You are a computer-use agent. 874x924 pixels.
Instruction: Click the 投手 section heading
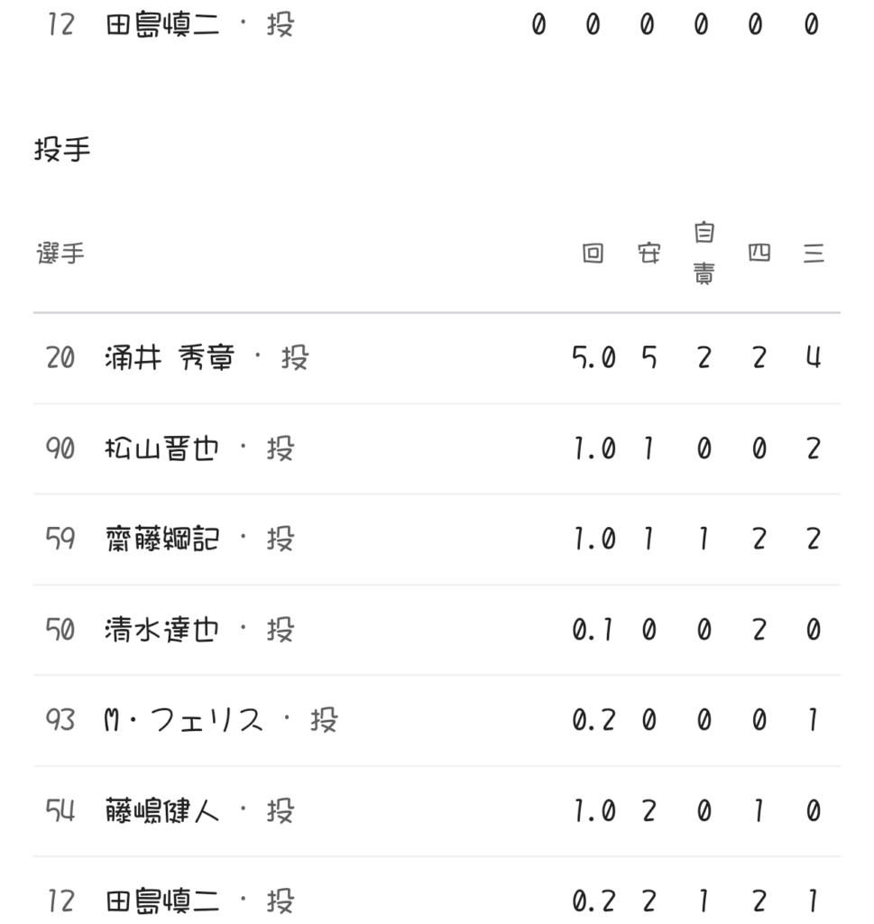tap(62, 149)
